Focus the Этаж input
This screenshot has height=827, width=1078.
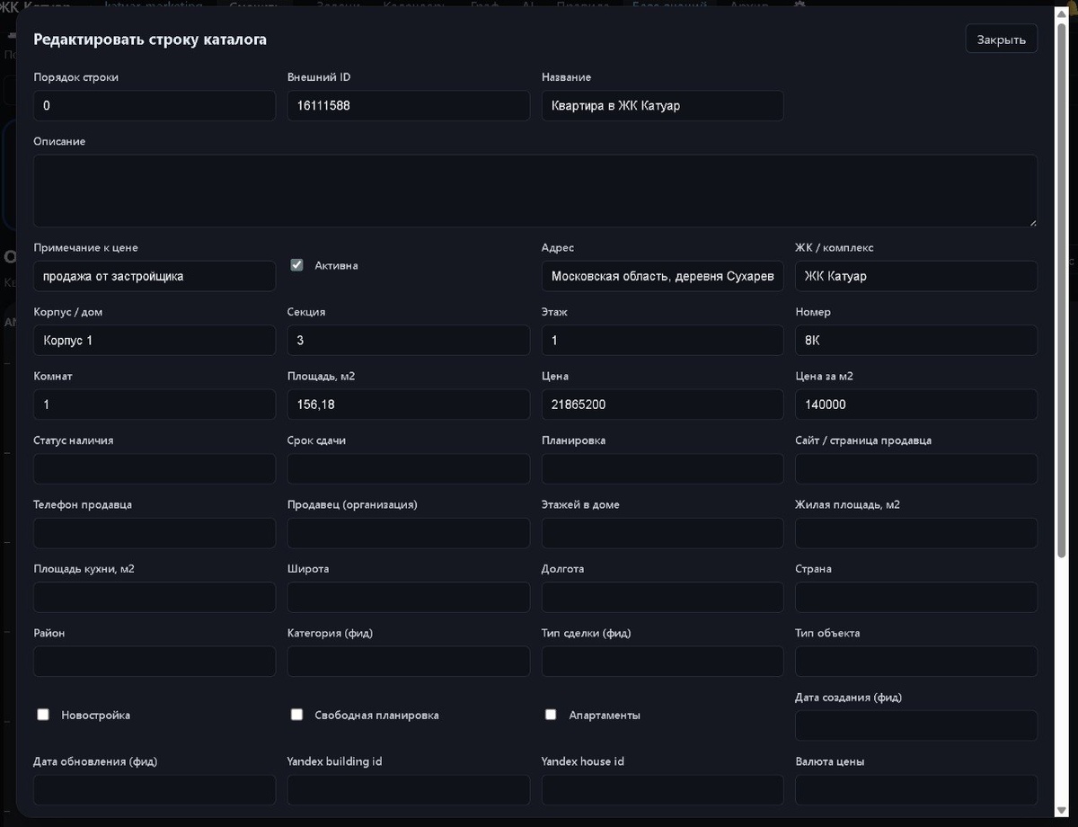click(x=663, y=341)
